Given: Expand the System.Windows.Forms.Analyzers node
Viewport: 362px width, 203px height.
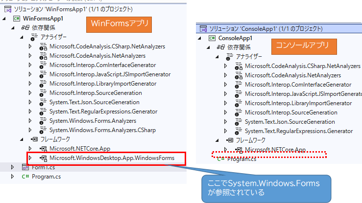Looking at the screenshot, I should coord(30,121).
